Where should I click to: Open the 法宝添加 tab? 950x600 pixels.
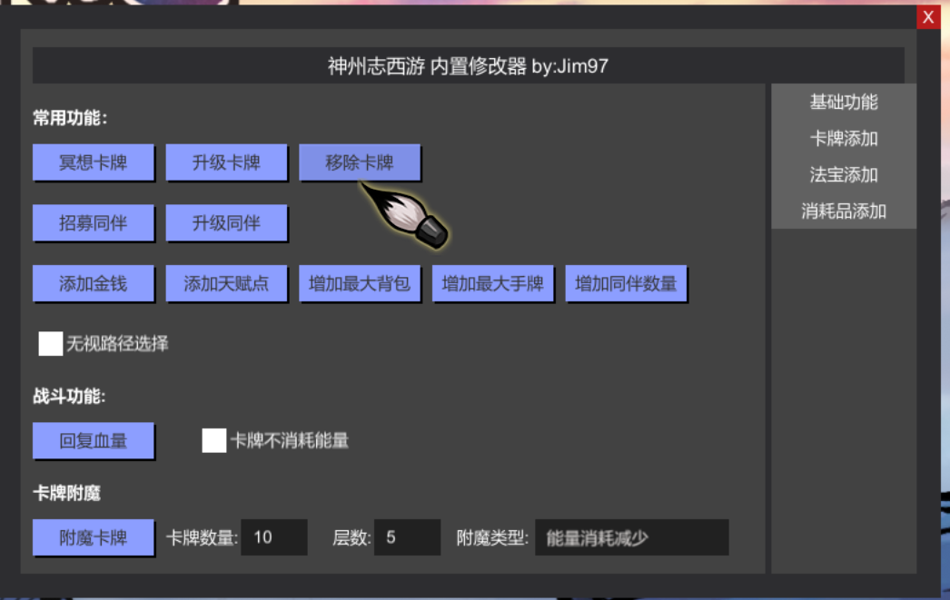(844, 174)
